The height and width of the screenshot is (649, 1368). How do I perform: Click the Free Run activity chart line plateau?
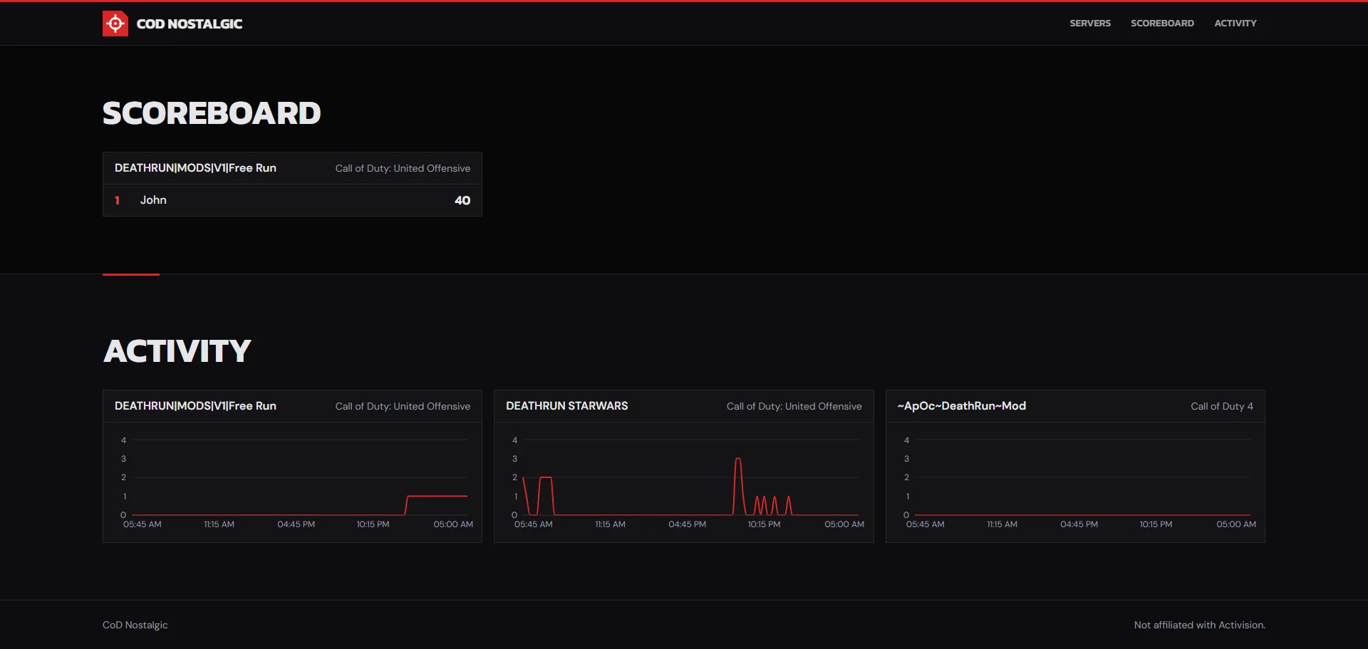click(437, 496)
